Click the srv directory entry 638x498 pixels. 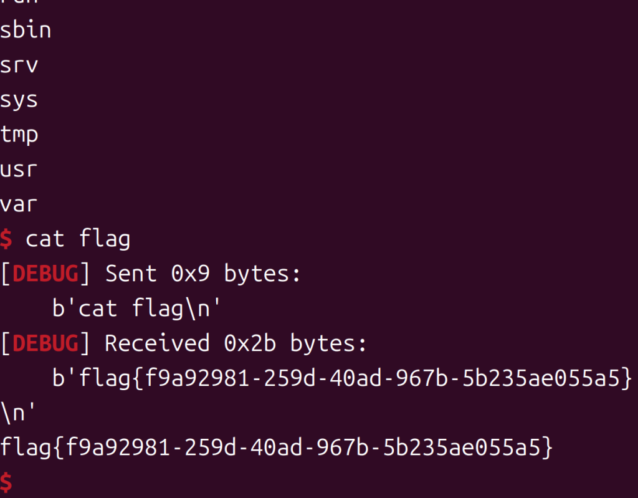point(19,65)
